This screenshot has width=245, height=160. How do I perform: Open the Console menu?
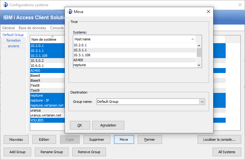[x=57, y=28]
